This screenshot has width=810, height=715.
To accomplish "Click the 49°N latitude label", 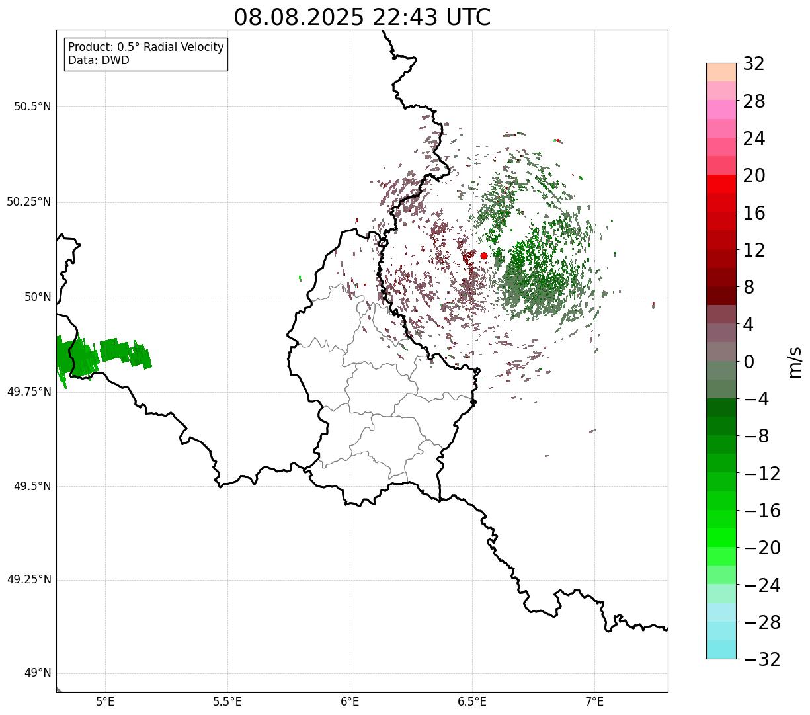I will [38, 673].
